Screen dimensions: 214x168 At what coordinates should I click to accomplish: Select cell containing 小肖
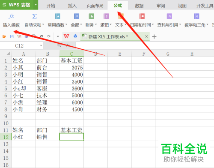click(24, 109)
